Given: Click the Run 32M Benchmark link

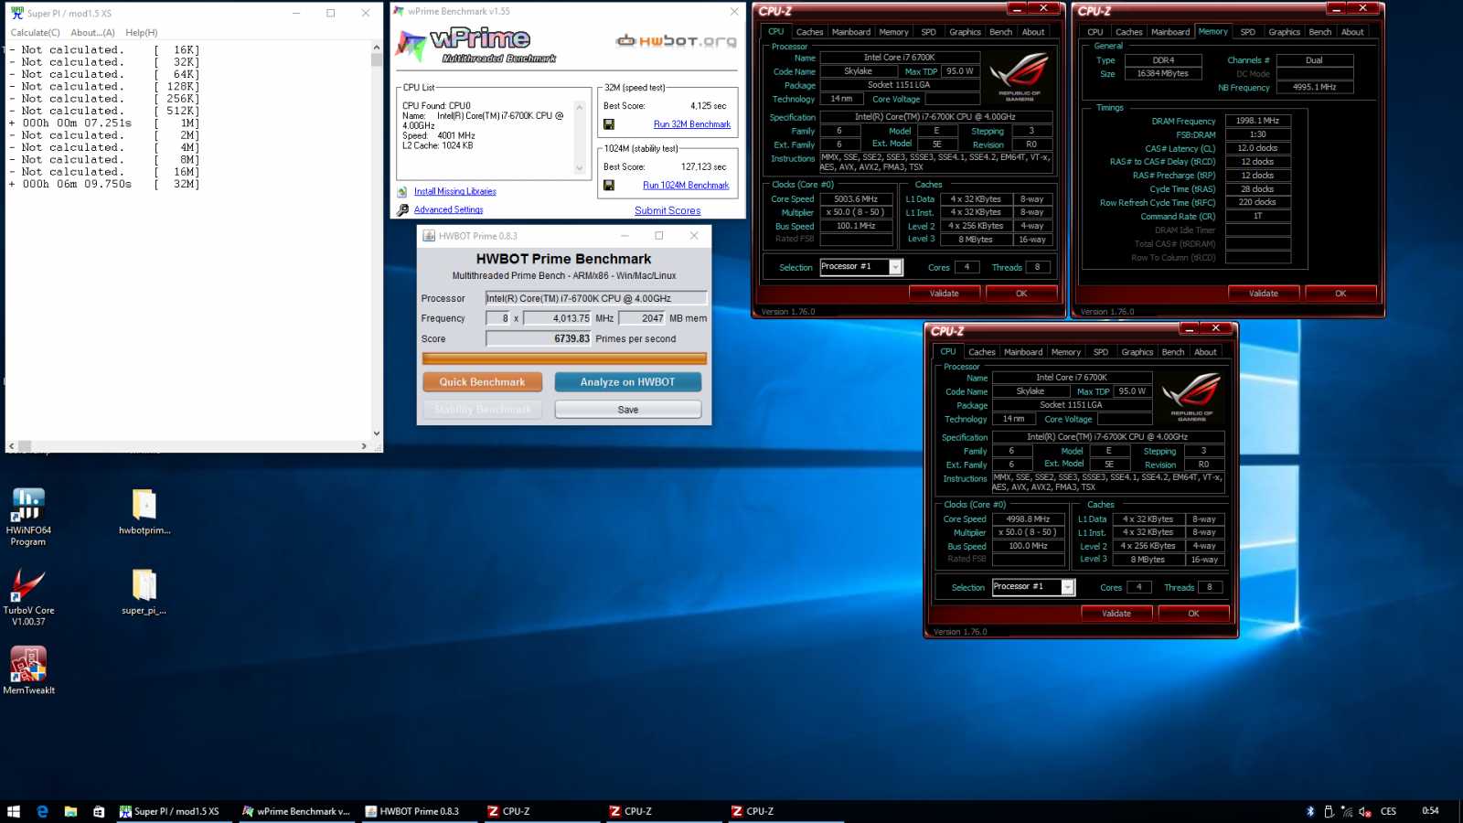Looking at the screenshot, I should pyautogui.click(x=691, y=124).
